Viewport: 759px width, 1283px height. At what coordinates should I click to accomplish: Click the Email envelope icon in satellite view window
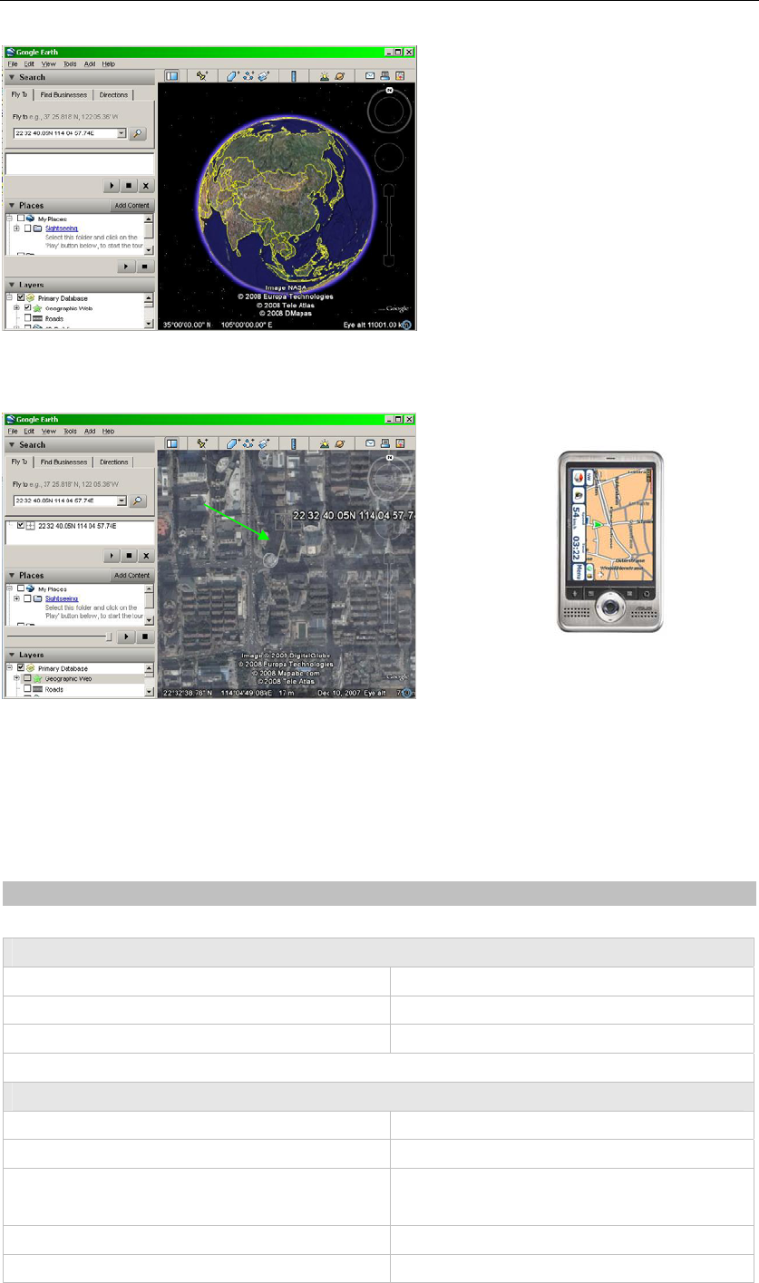[371, 443]
